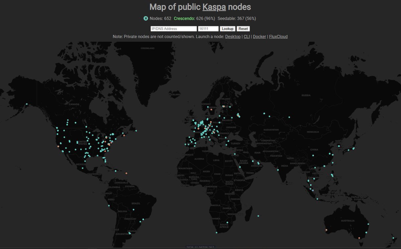Click the orange node dot in the Caribbean
Image resolution: width=401 pixels, height=249 pixels.
[127, 173]
